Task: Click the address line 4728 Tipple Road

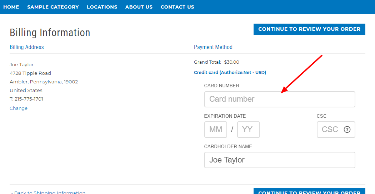Action: pos(30,73)
